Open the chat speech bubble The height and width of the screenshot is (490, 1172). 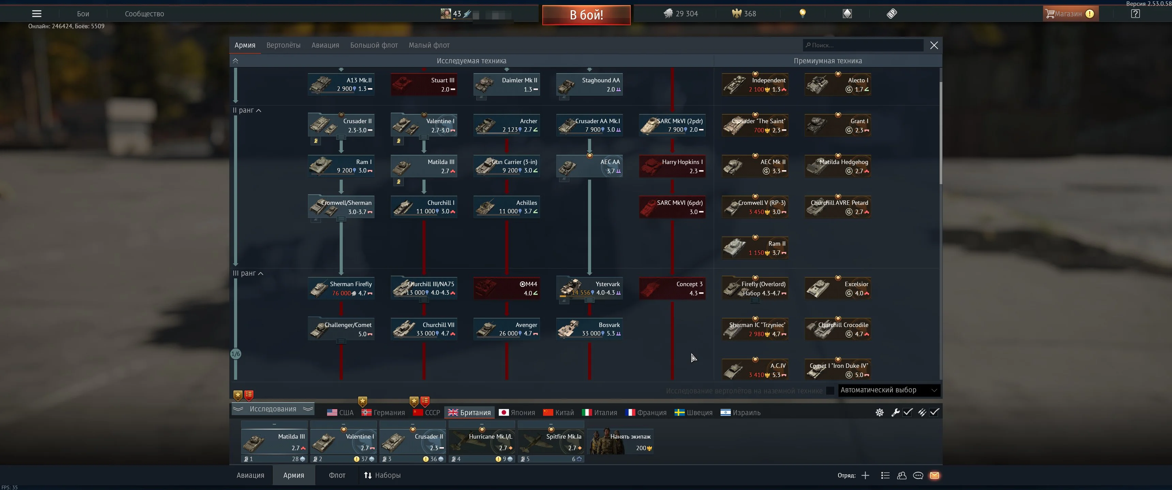click(918, 475)
